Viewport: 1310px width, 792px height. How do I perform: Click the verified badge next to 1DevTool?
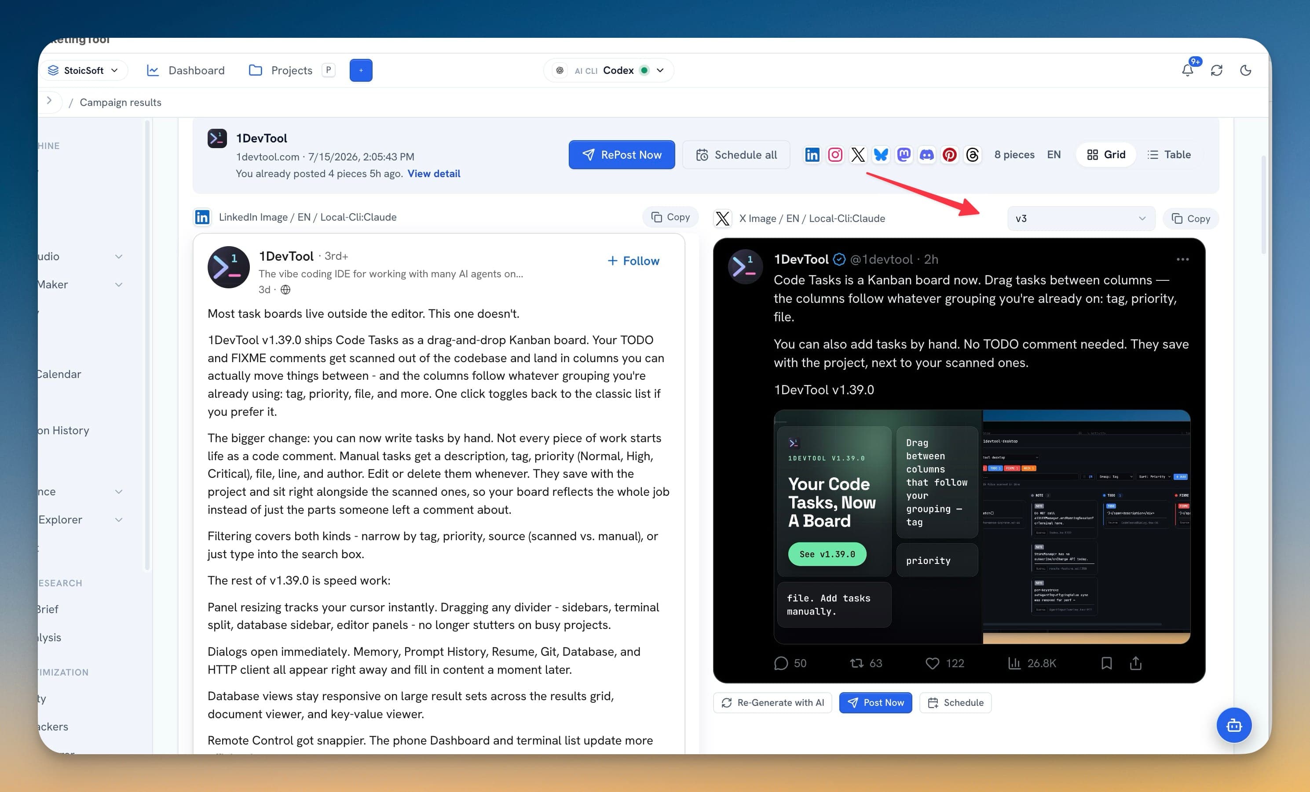coord(839,259)
